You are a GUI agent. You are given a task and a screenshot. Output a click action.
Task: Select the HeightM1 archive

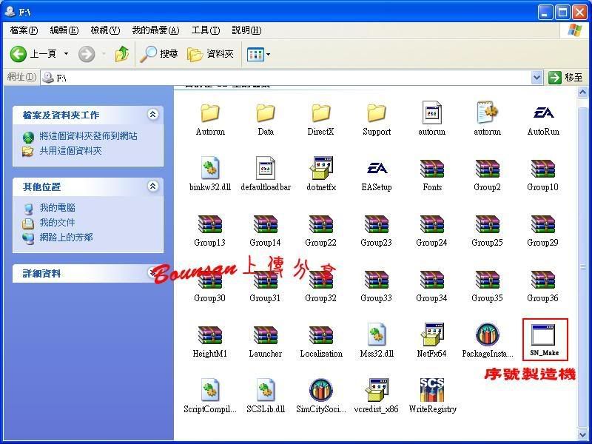(210, 341)
